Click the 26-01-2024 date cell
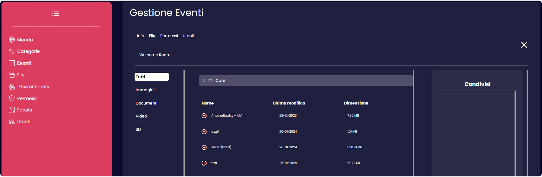The width and height of the screenshot is (542, 177). (x=288, y=147)
